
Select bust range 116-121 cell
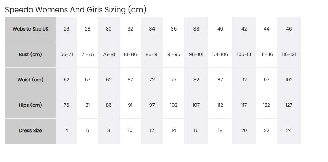pyautogui.click(x=289, y=55)
